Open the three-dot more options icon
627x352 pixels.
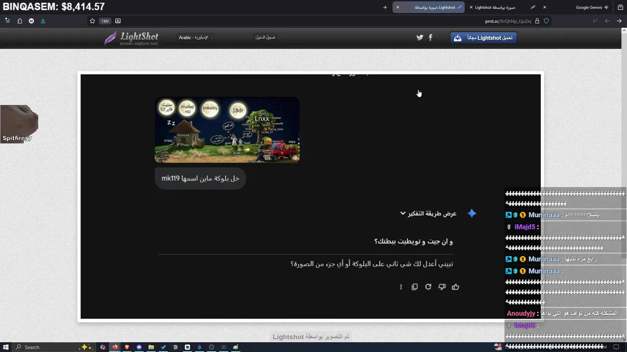[401, 287]
